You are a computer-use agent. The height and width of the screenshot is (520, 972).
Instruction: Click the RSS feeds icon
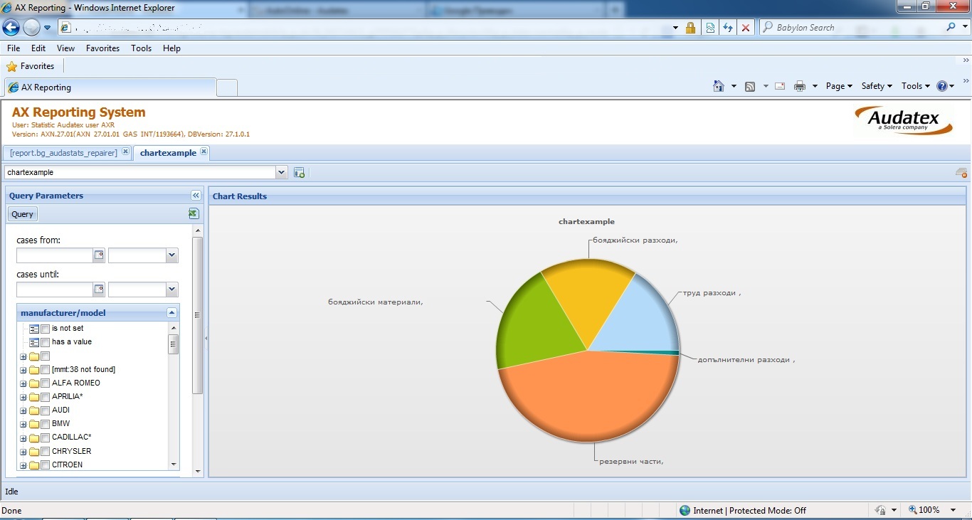pyautogui.click(x=750, y=87)
